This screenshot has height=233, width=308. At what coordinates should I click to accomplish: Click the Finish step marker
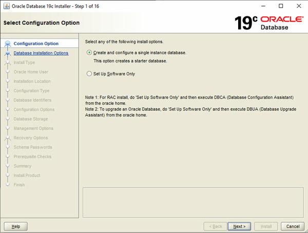[7, 185]
